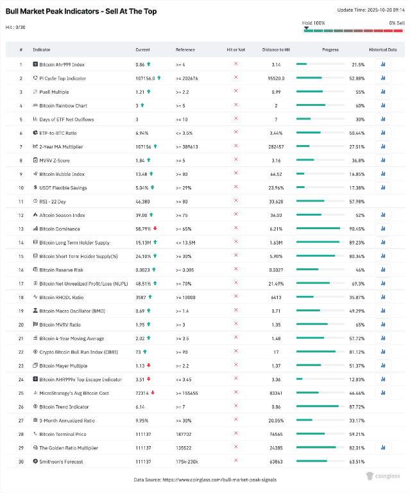The height and width of the screenshot is (493, 410).
Task: Open MVRV Z-Score historical data icon
Action: 383,160
